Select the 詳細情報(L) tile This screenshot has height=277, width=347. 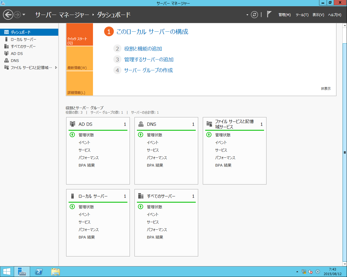[80, 83]
